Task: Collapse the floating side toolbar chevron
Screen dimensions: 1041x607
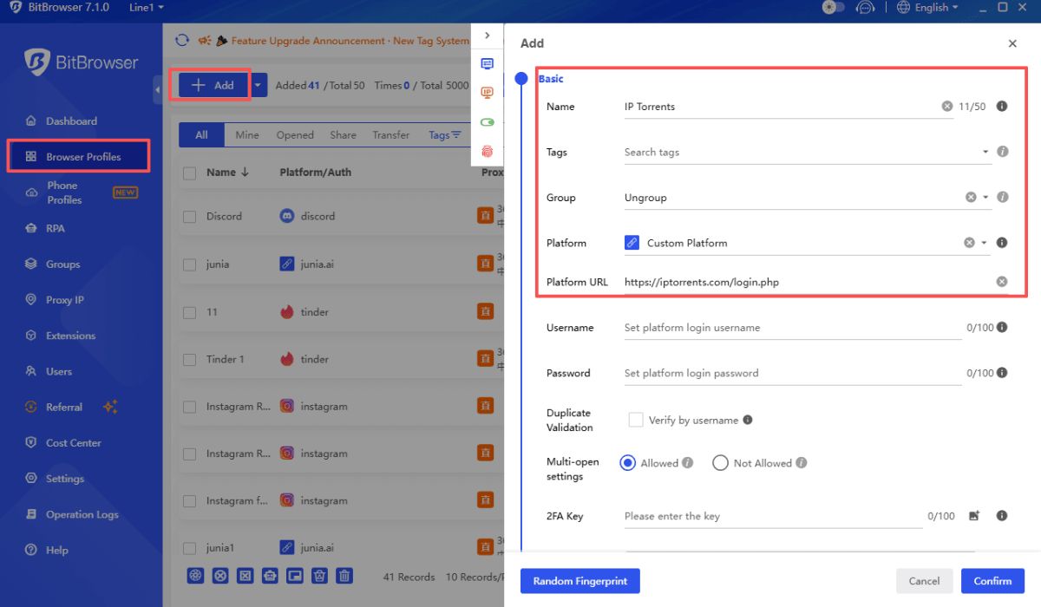Action: pyautogui.click(x=487, y=36)
